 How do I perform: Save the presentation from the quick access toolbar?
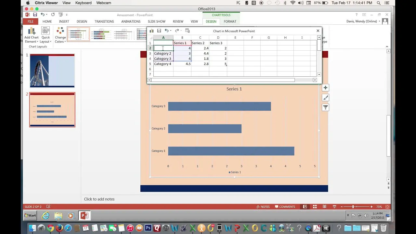35,15
